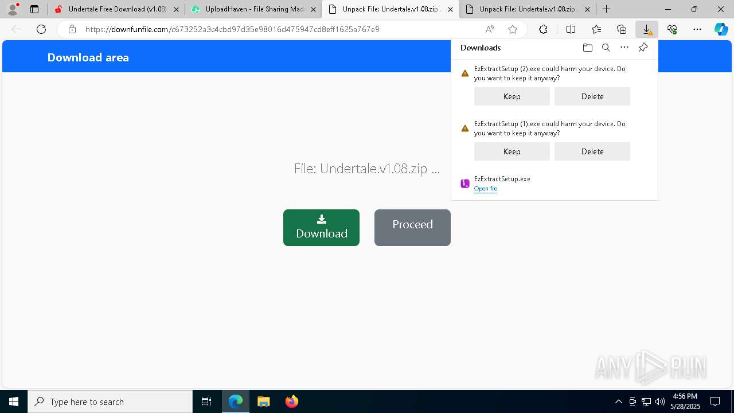Close the last Unpack File tab
This screenshot has height=413, width=734.
[x=587, y=9]
